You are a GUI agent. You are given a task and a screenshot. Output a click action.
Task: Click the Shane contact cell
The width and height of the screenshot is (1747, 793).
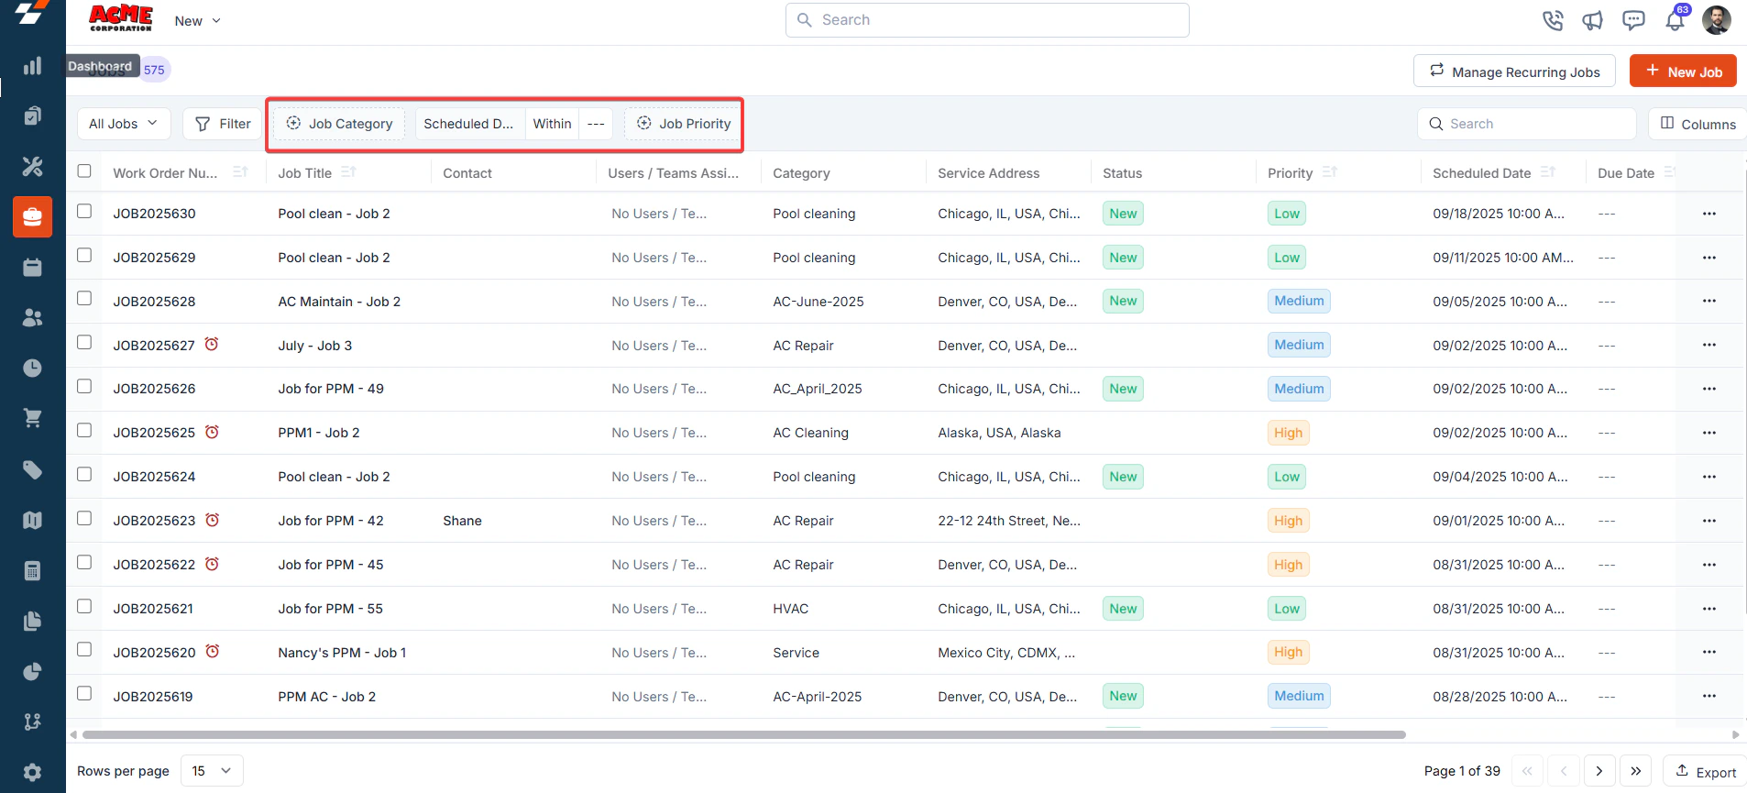pyautogui.click(x=462, y=521)
